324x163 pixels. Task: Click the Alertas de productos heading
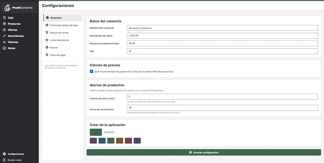point(107,85)
